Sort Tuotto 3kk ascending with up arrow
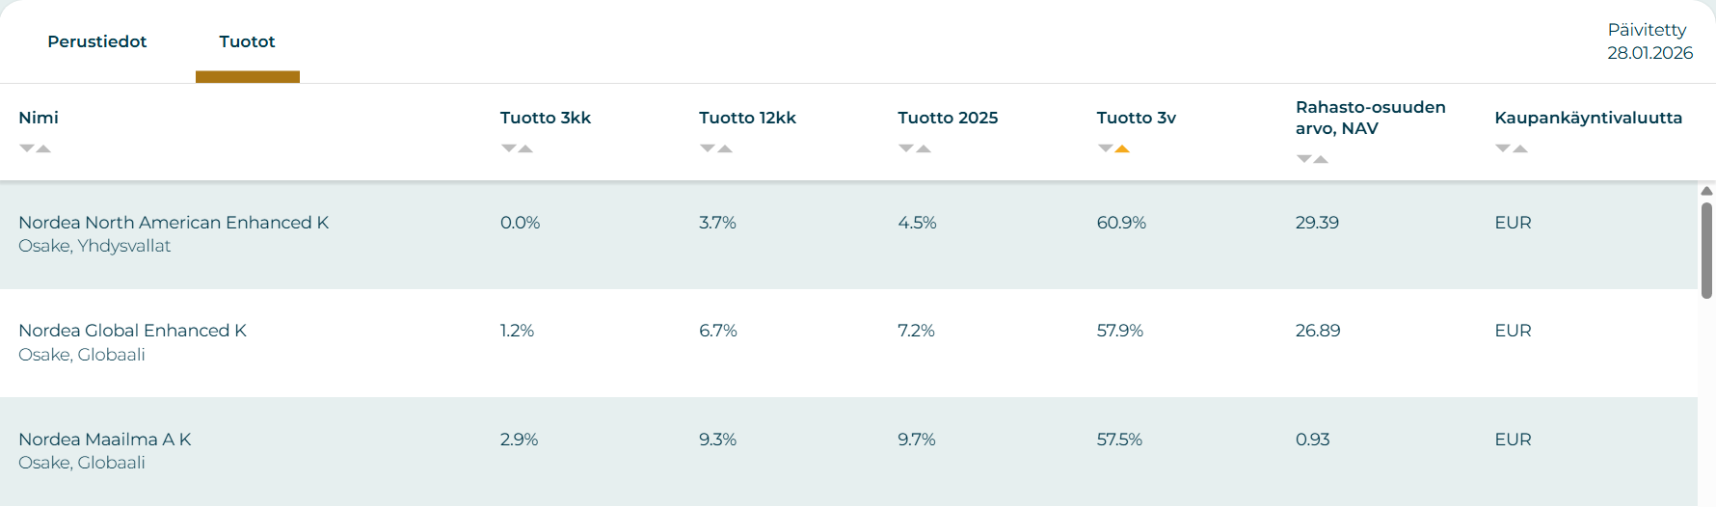 [525, 148]
